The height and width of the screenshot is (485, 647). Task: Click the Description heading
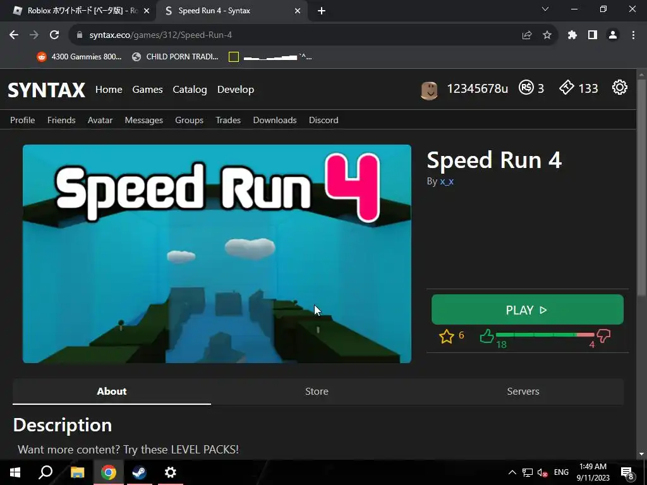tap(63, 425)
